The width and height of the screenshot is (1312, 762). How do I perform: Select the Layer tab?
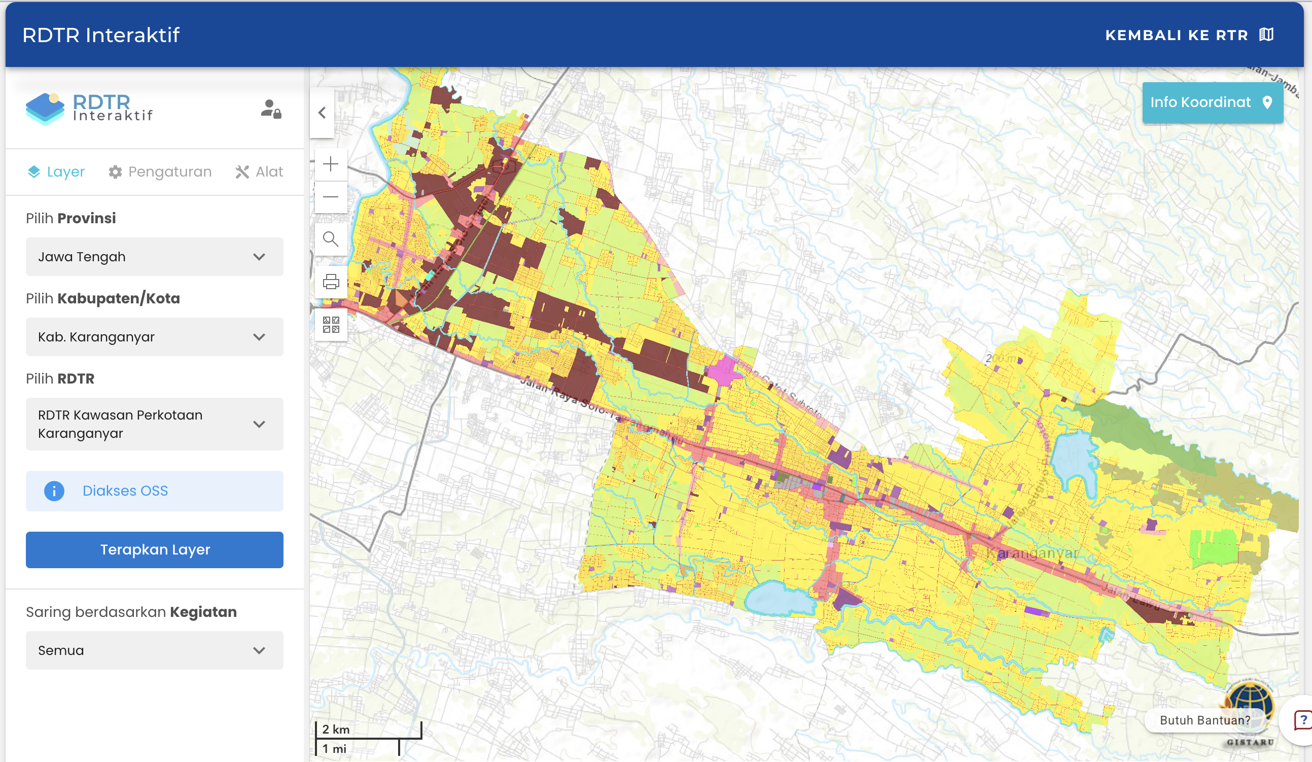click(56, 172)
